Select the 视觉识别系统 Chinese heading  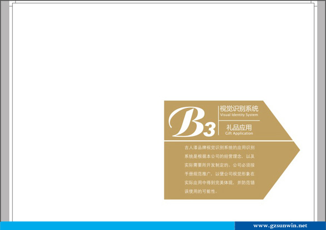[x=239, y=108]
